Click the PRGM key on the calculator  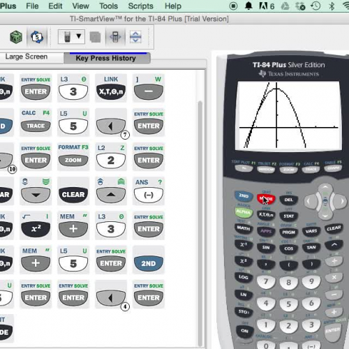pos(288,232)
